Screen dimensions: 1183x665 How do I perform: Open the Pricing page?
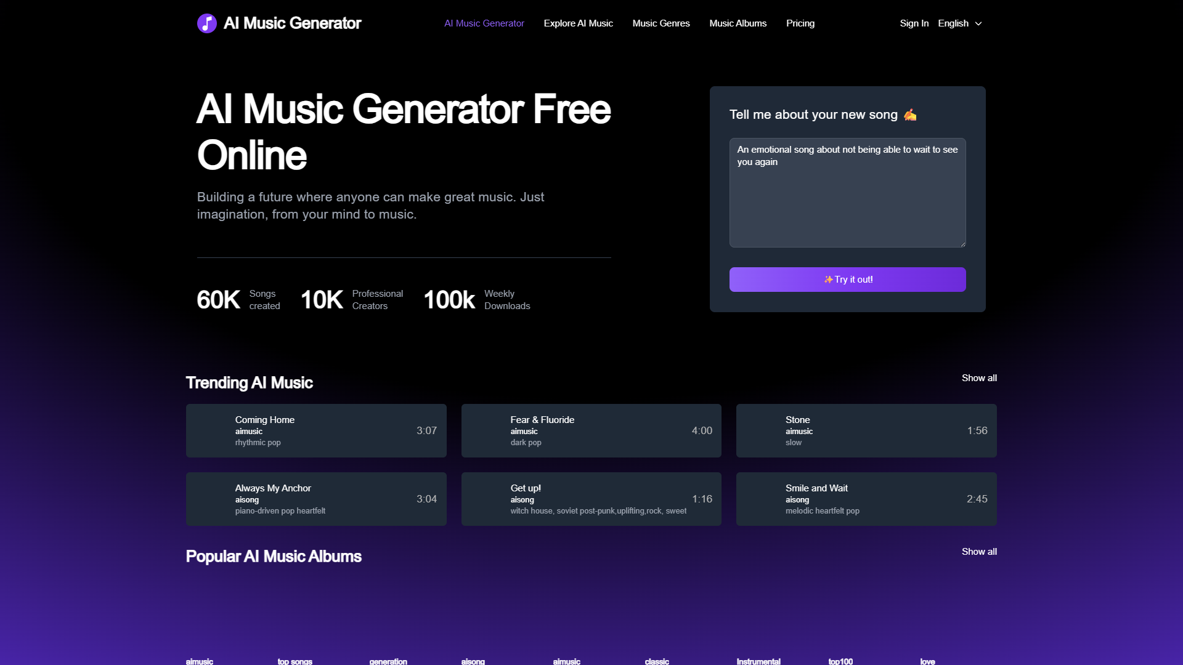point(800,23)
